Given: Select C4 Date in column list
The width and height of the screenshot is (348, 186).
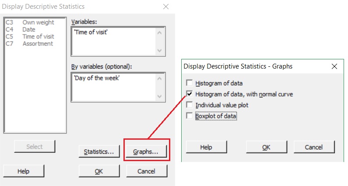Looking at the screenshot, I should 21,30.
